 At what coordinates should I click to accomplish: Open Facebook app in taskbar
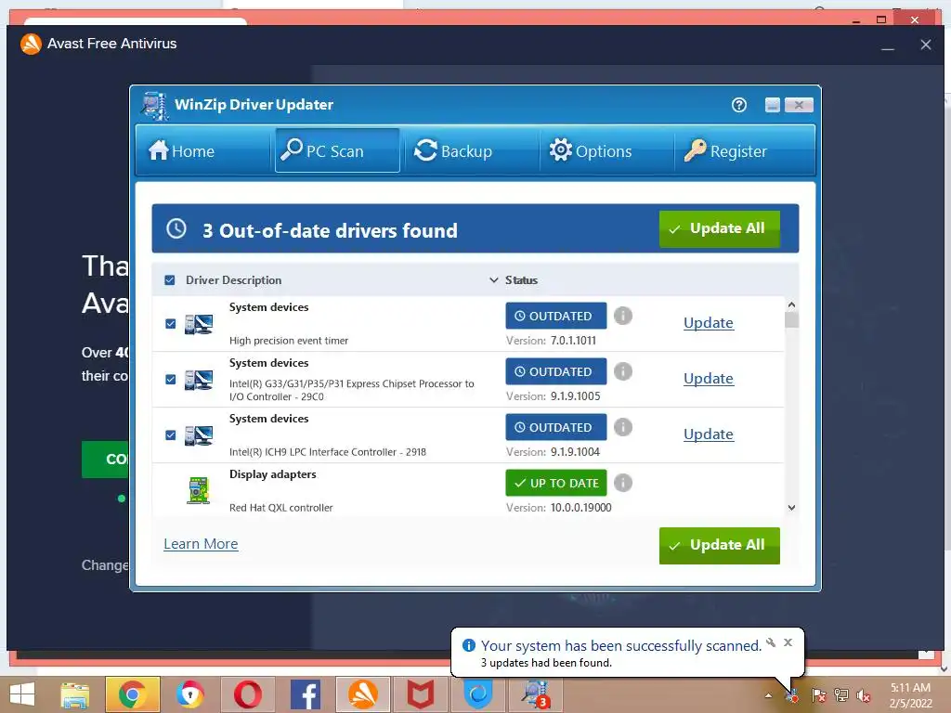click(x=305, y=694)
